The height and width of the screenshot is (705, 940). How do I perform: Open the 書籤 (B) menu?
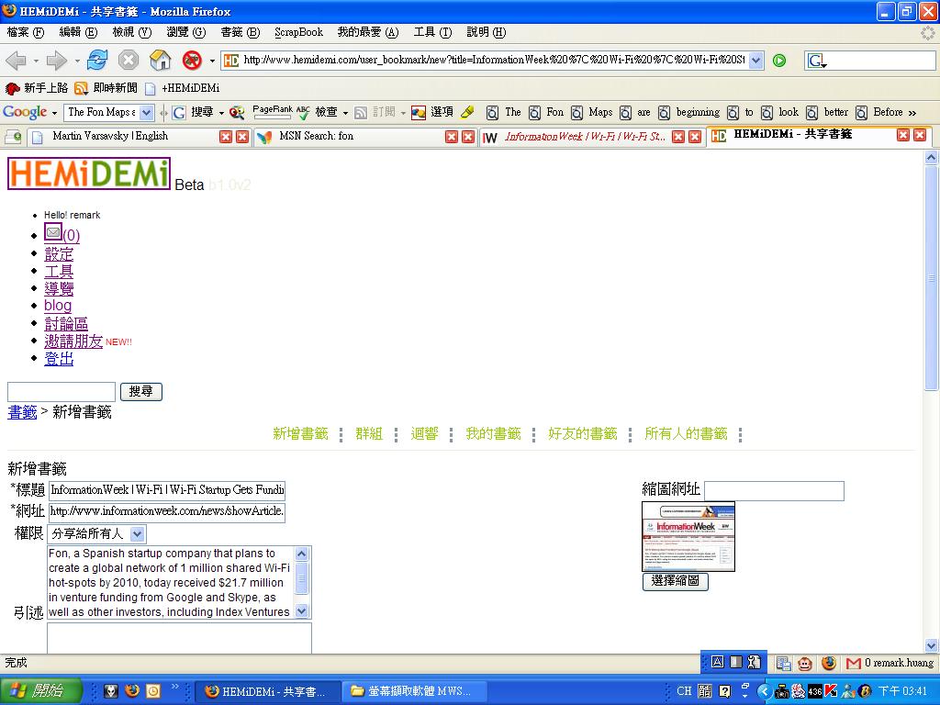coord(240,32)
